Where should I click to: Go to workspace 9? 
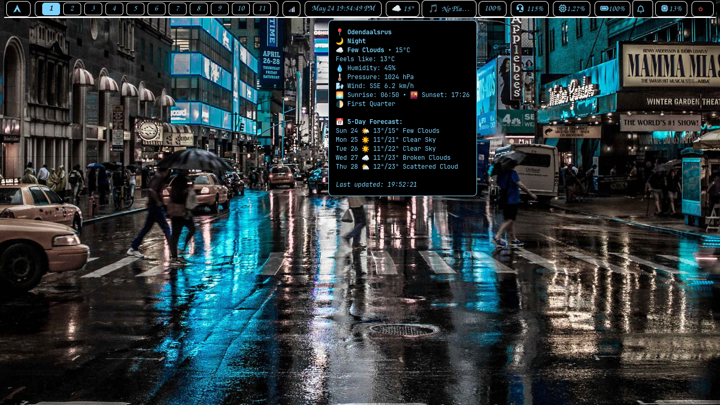(x=220, y=8)
